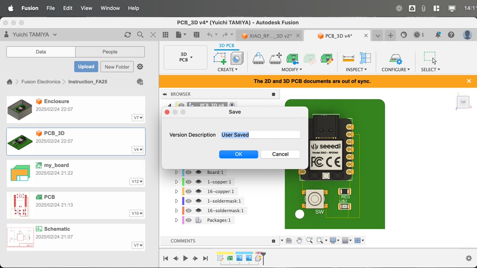Click the extensions icon beside new tab

(x=404, y=35)
